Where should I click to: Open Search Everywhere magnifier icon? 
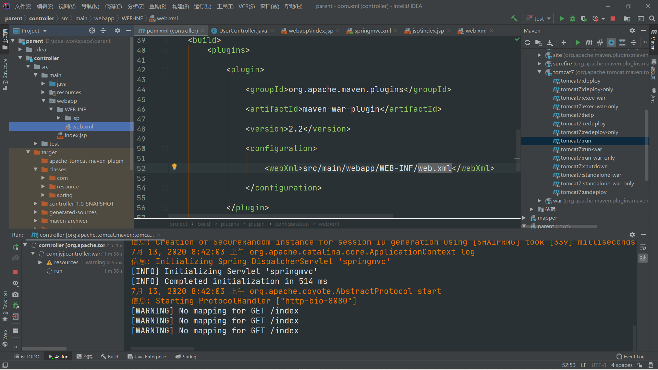pos(652,18)
